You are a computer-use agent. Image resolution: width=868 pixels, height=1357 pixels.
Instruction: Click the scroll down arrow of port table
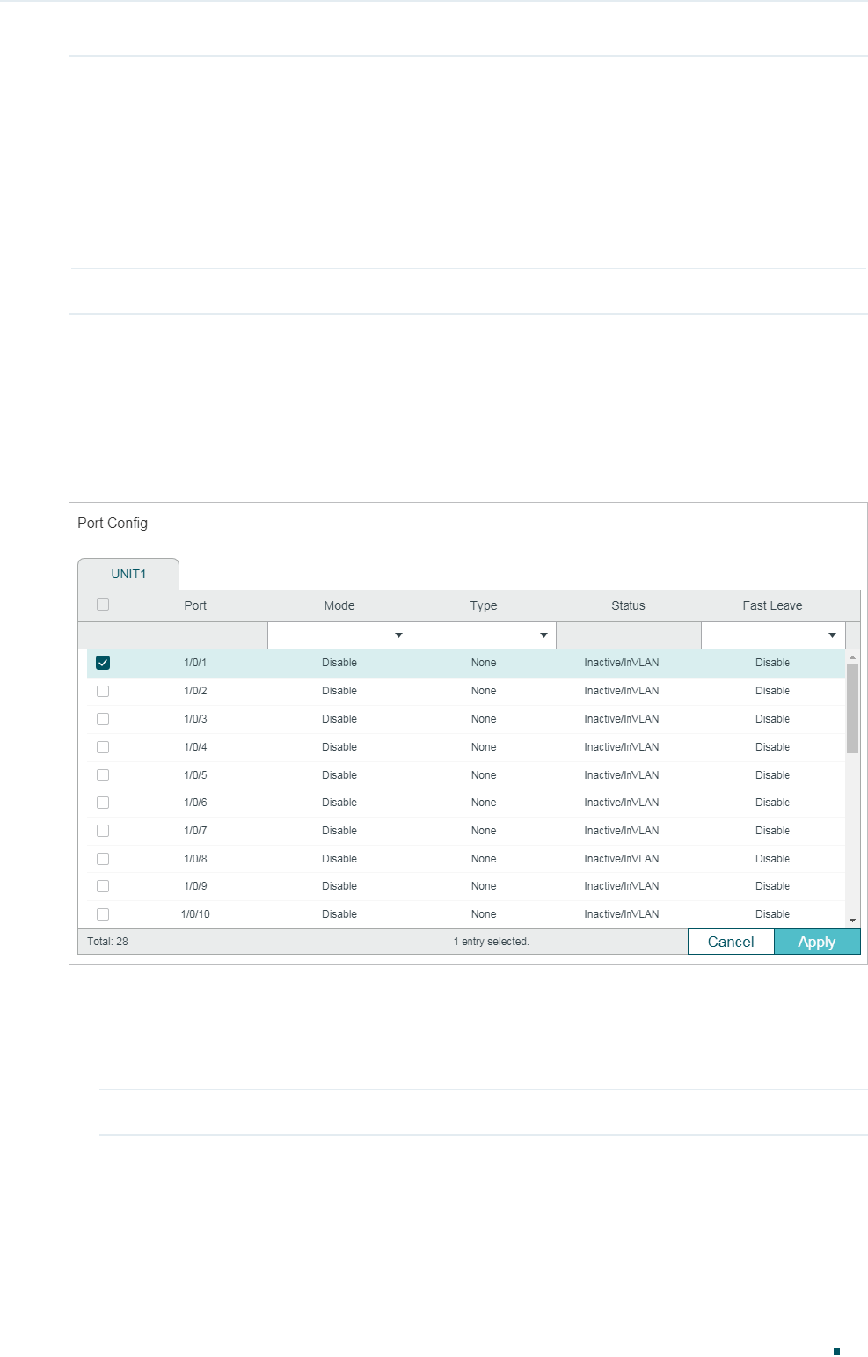(x=852, y=921)
